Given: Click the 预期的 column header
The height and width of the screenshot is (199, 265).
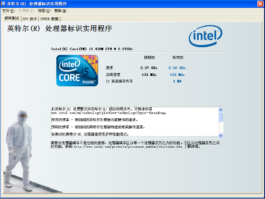Looking at the screenshot, I should (x=149, y=58).
